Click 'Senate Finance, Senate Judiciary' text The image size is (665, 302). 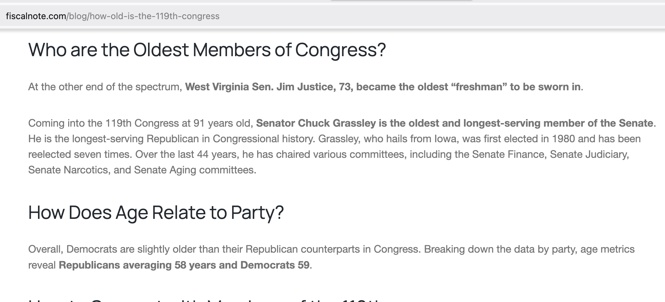point(550,154)
